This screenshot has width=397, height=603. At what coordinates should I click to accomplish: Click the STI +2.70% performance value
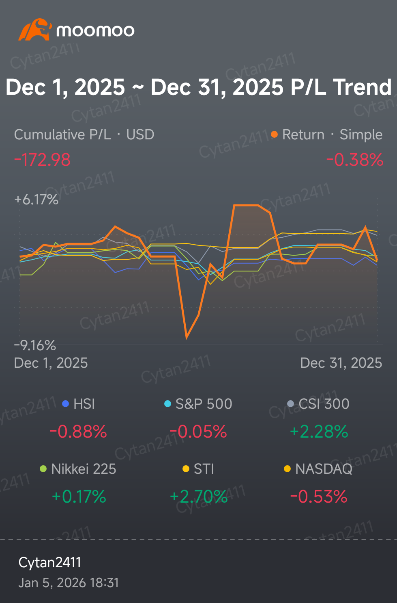pyautogui.click(x=199, y=497)
